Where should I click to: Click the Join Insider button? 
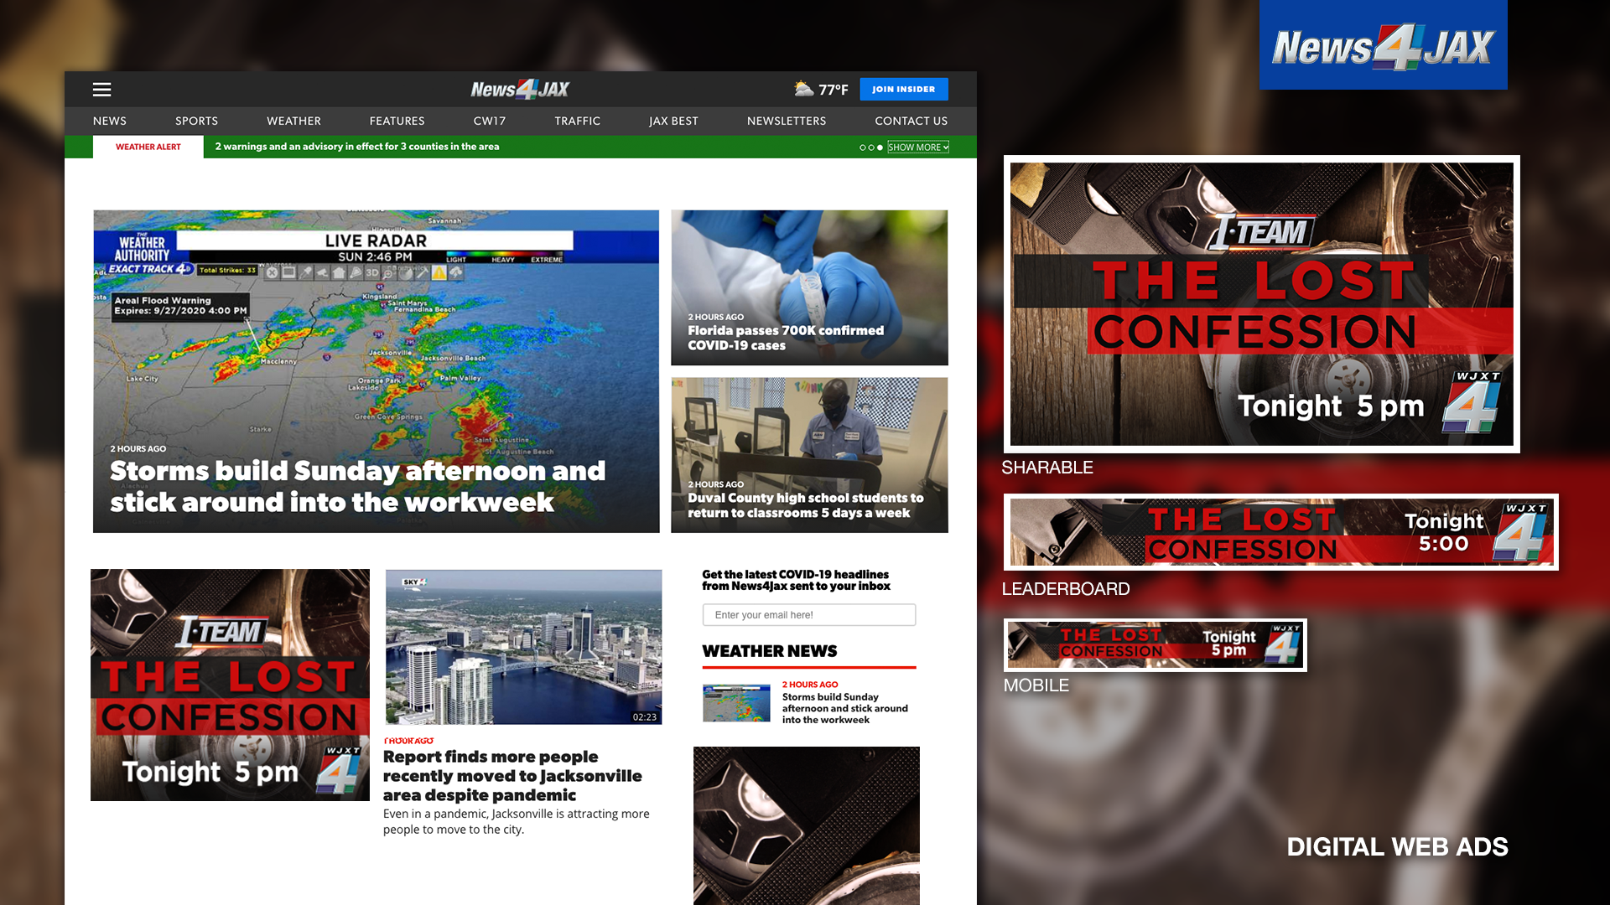(903, 89)
